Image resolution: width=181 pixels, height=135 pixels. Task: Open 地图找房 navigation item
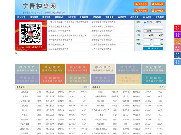click(122, 17)
